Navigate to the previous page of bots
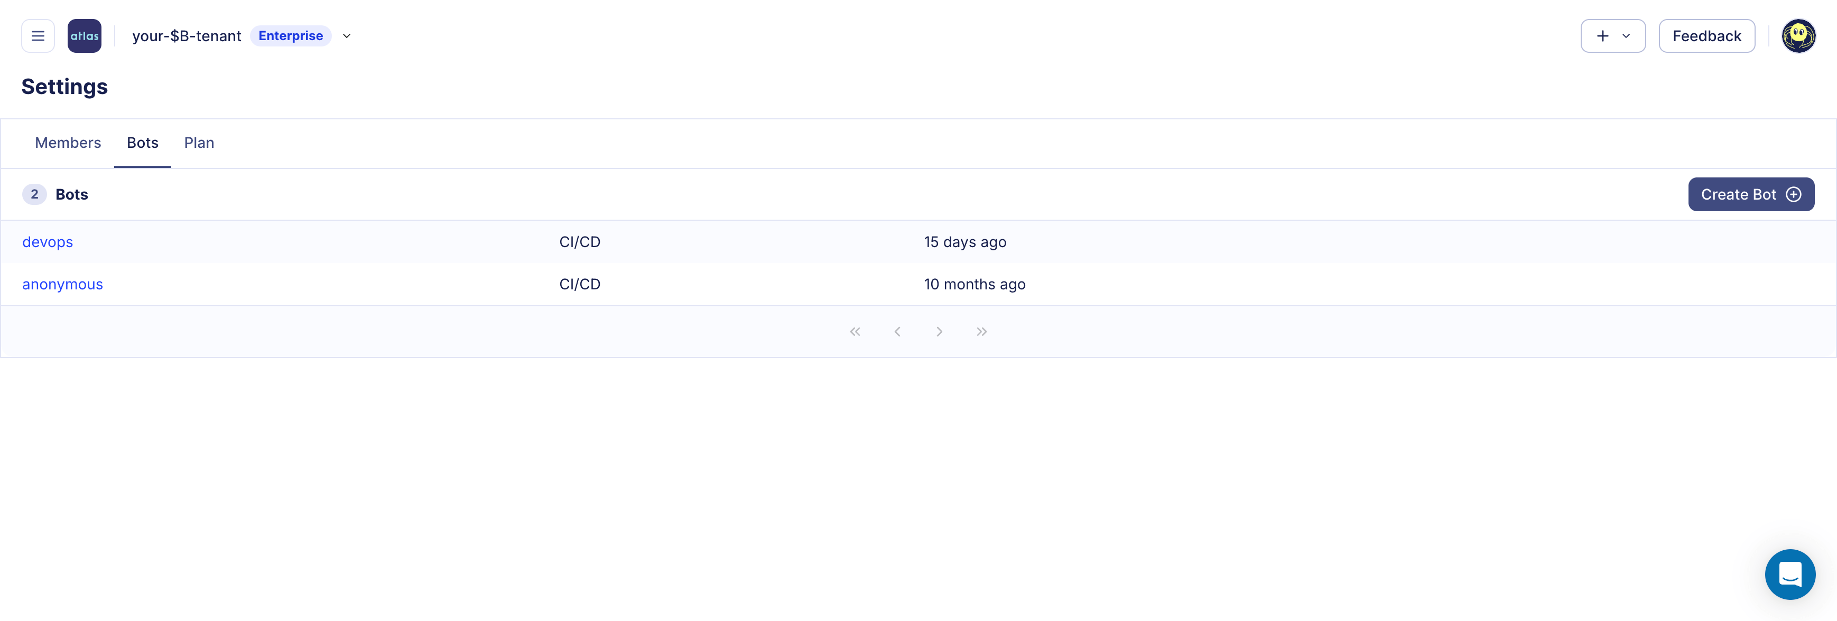This screenshot has height=621, width=1837. pyautogui.click(x=897, y=331)
